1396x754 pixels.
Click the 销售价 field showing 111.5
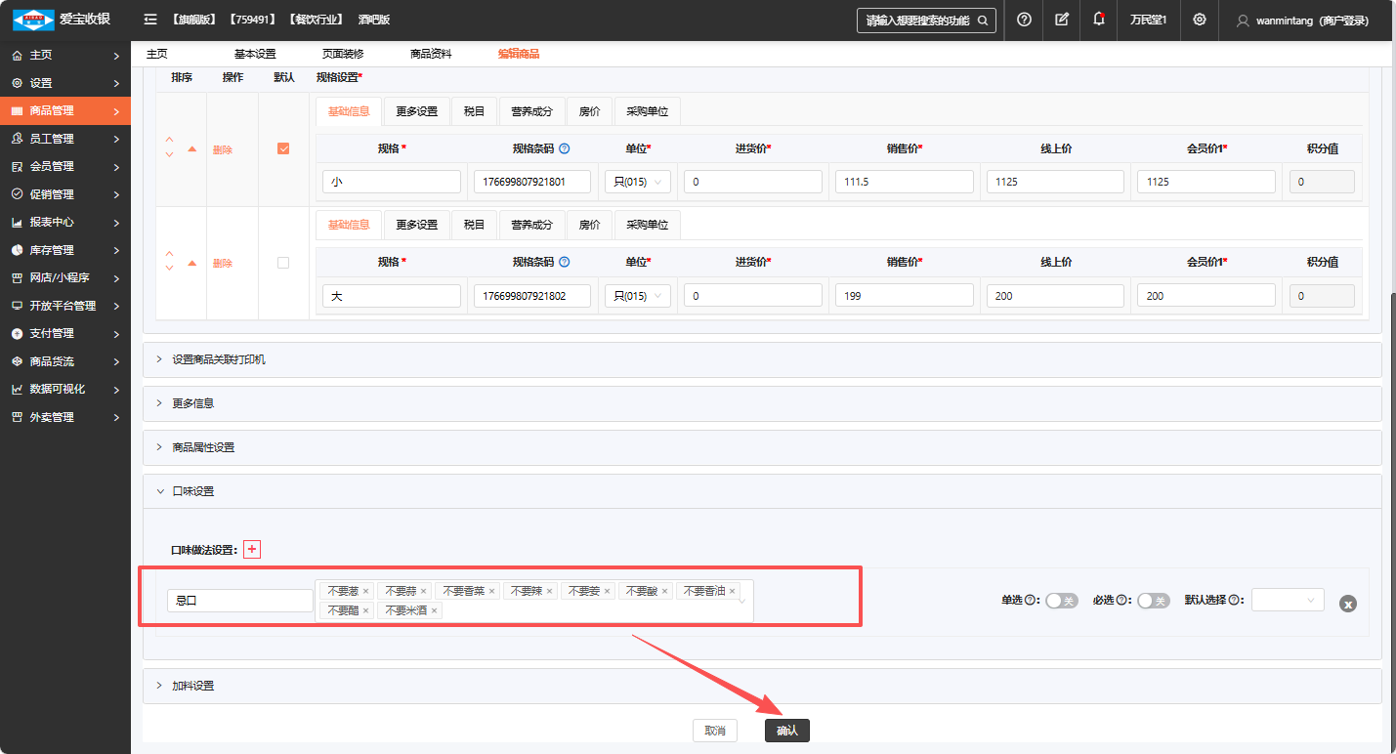905,182
